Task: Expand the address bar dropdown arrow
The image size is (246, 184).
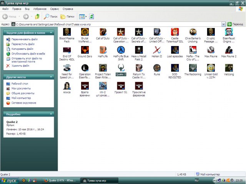Action: tap(223, 24)
